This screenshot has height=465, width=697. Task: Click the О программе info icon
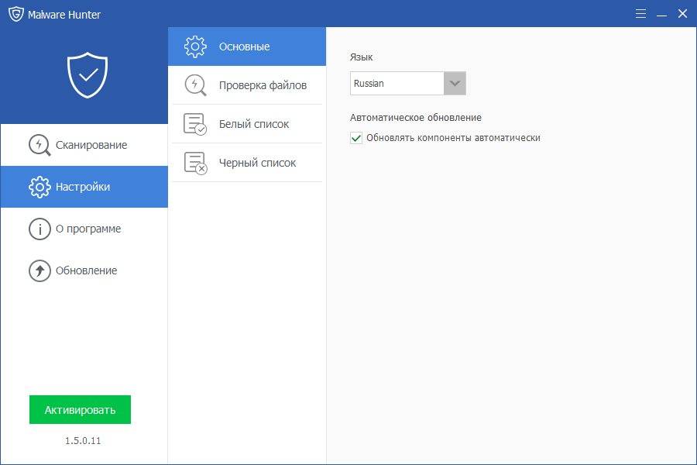click(x=39, y=229)
